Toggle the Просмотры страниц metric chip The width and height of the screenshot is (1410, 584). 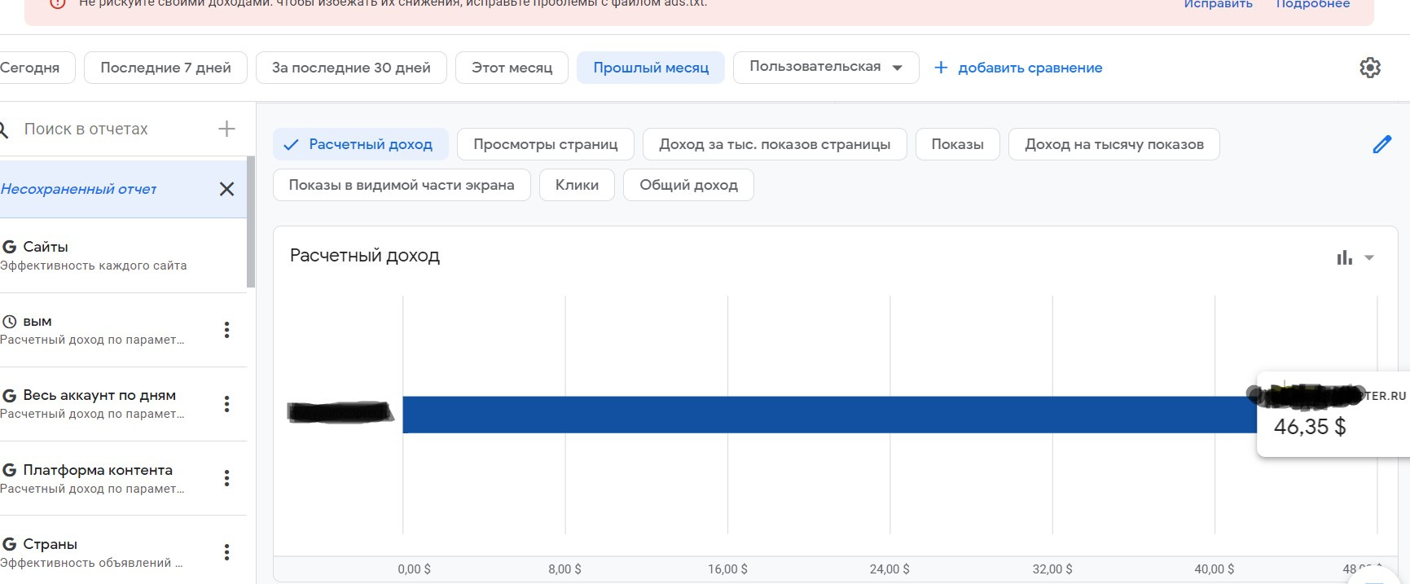(x=546, y=144)
